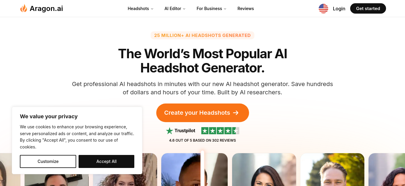Click the Trustpilot five-star rating graphic
This screenshot has width=405, height=186.
coord(220,131)
